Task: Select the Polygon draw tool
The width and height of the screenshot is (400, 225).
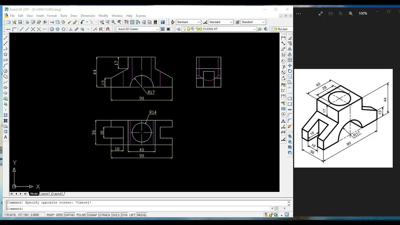Action: [x=6, y=54]
